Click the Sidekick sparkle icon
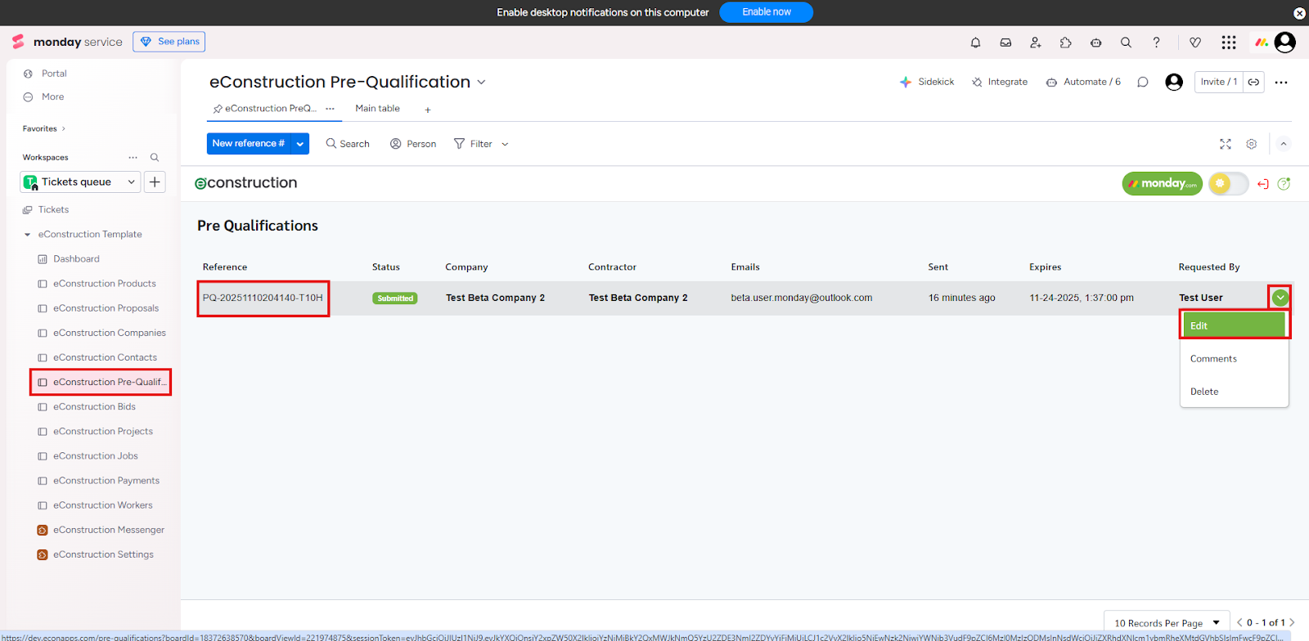 906,82
